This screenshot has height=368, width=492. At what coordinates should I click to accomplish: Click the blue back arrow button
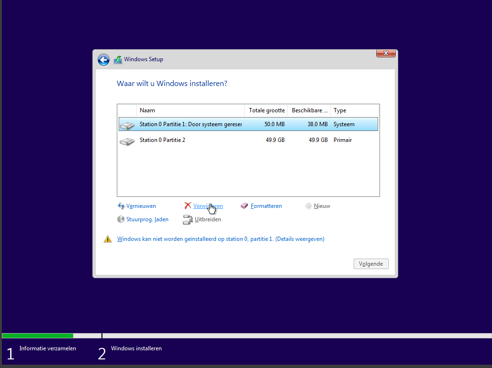pos(103,60)
